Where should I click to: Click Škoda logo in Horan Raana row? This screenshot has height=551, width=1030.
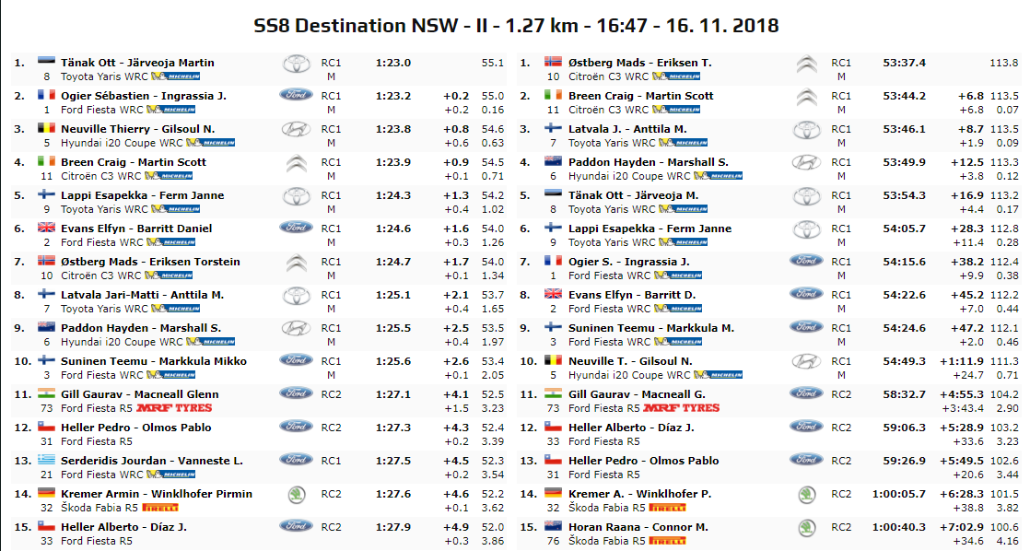point(806,528)
